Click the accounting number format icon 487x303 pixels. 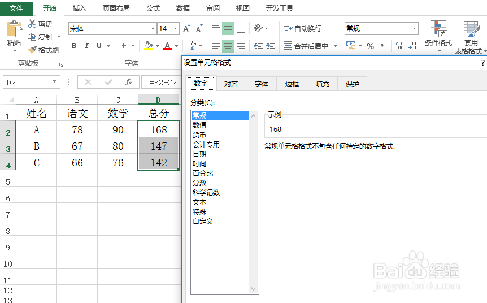(351, 46)
